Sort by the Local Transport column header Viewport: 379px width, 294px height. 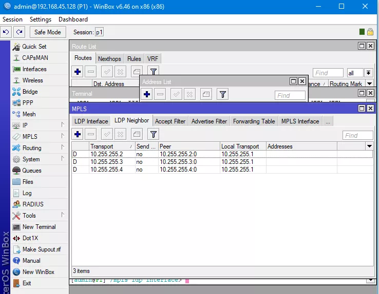click(x=243, y=146)
